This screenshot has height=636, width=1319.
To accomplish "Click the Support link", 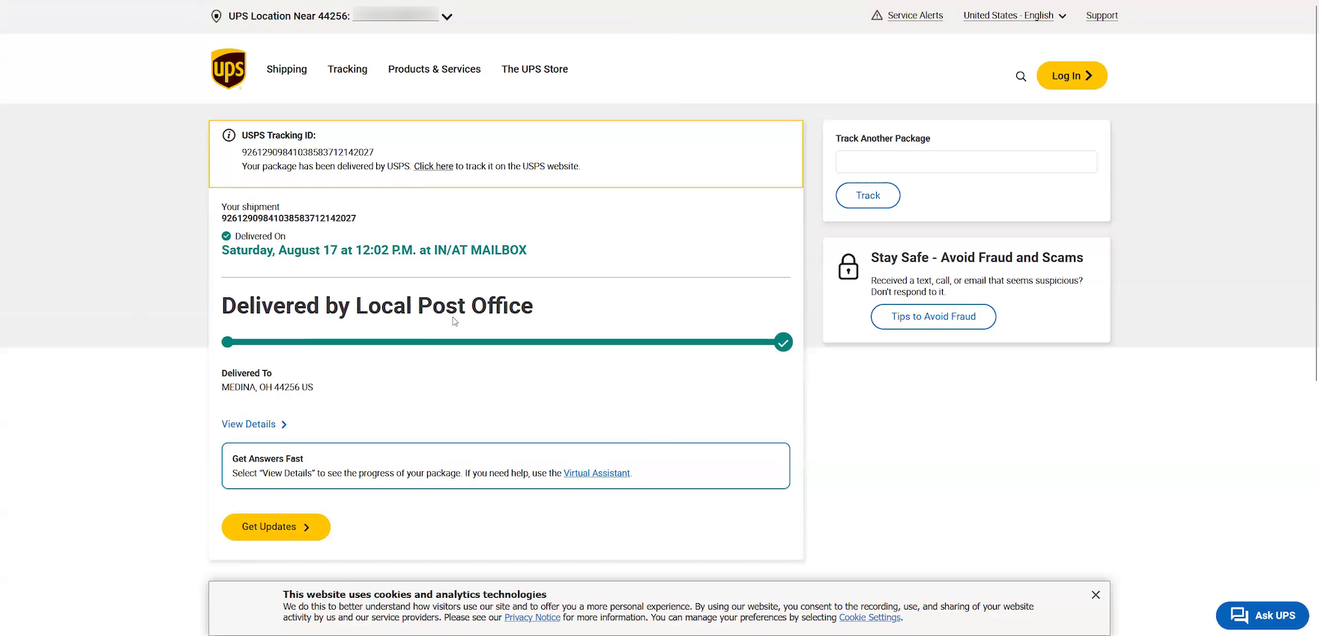I will pos(1102,15).
